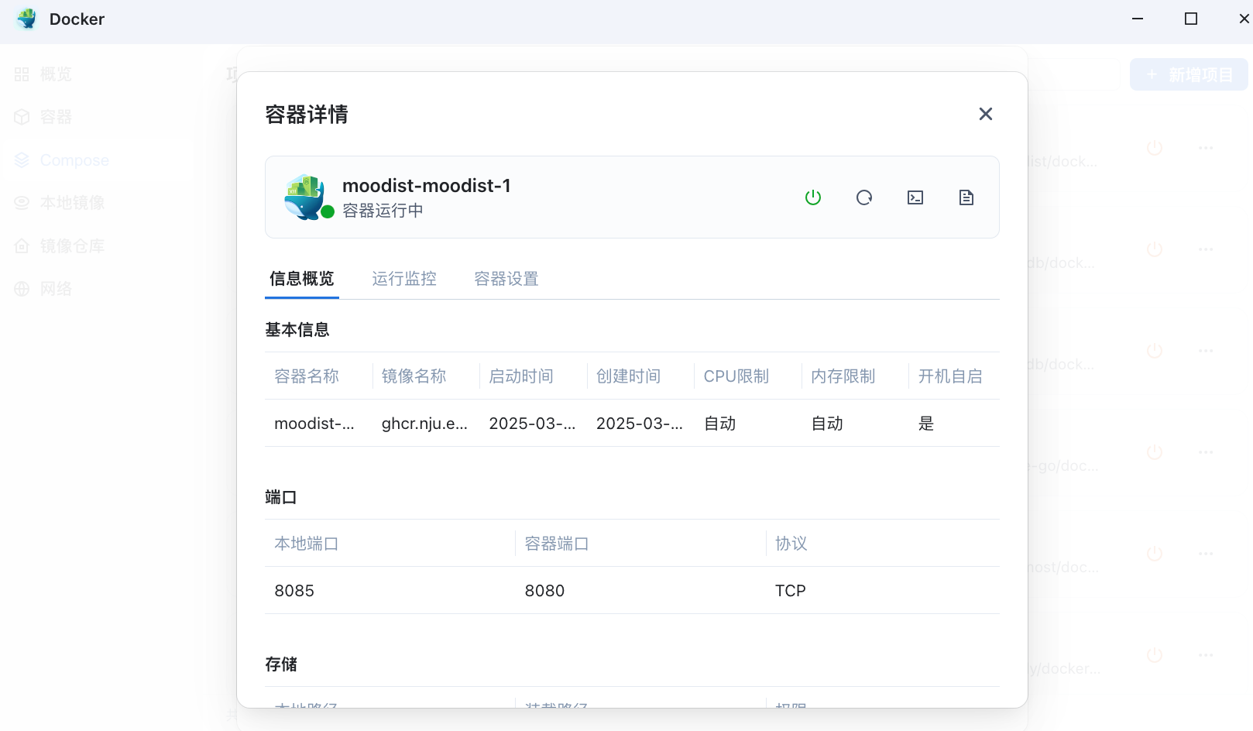Open the more menu in the y/docker... row
Viewport: 1253px width, 731px height.
[x=1206, y=655]
